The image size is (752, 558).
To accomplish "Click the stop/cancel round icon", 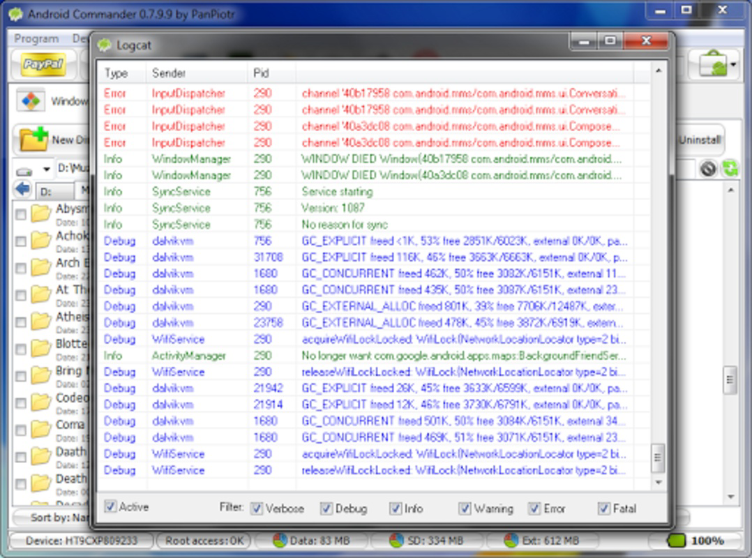I will pos(708,169).
